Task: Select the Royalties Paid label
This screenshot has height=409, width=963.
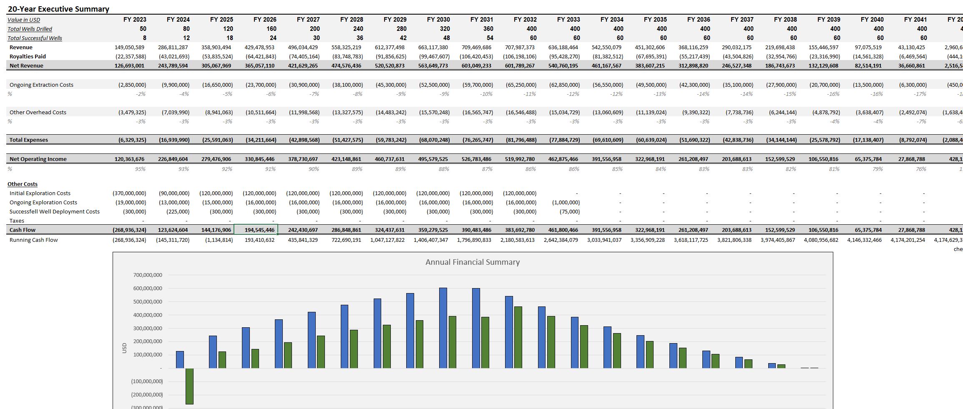Action: [28, 56]
